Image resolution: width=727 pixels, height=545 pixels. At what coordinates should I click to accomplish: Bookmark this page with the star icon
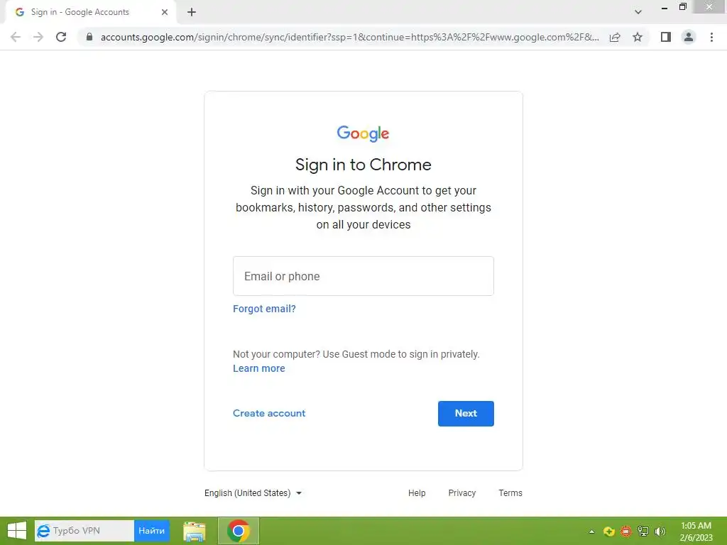[x=638, y=37]
